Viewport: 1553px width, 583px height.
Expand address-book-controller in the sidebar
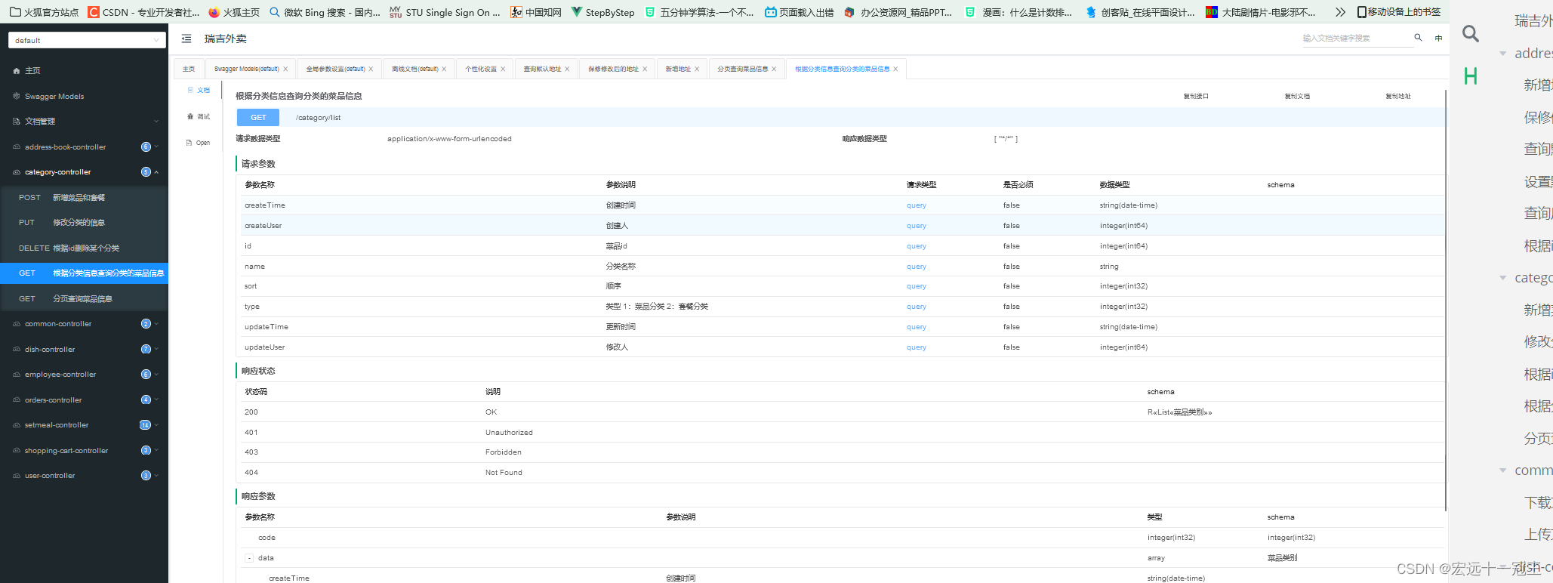pyautogui.click(x=84, y=147)
